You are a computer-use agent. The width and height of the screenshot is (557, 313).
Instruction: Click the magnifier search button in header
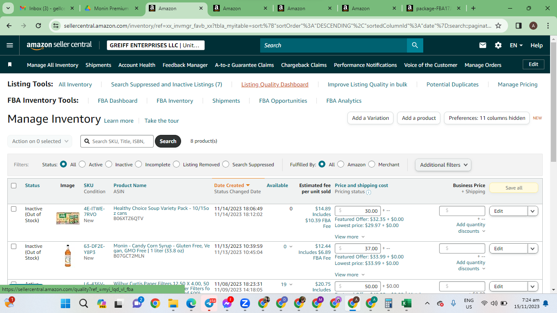point(415,45)
